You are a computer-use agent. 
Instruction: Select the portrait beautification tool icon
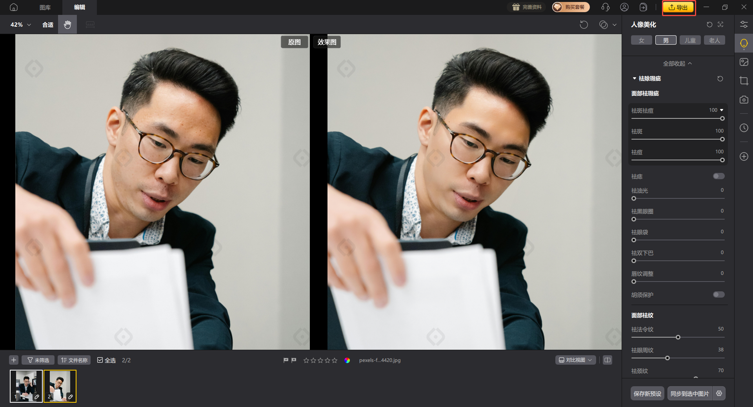tap(744, 43)
